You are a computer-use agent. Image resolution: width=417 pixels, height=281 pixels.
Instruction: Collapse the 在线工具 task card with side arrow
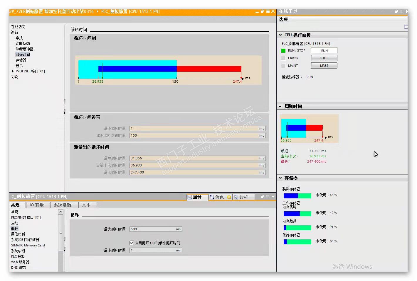[x=407, y=11]
